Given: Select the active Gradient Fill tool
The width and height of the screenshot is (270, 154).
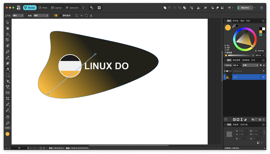Looking at the screenshot, I should (x=8, y=69).
